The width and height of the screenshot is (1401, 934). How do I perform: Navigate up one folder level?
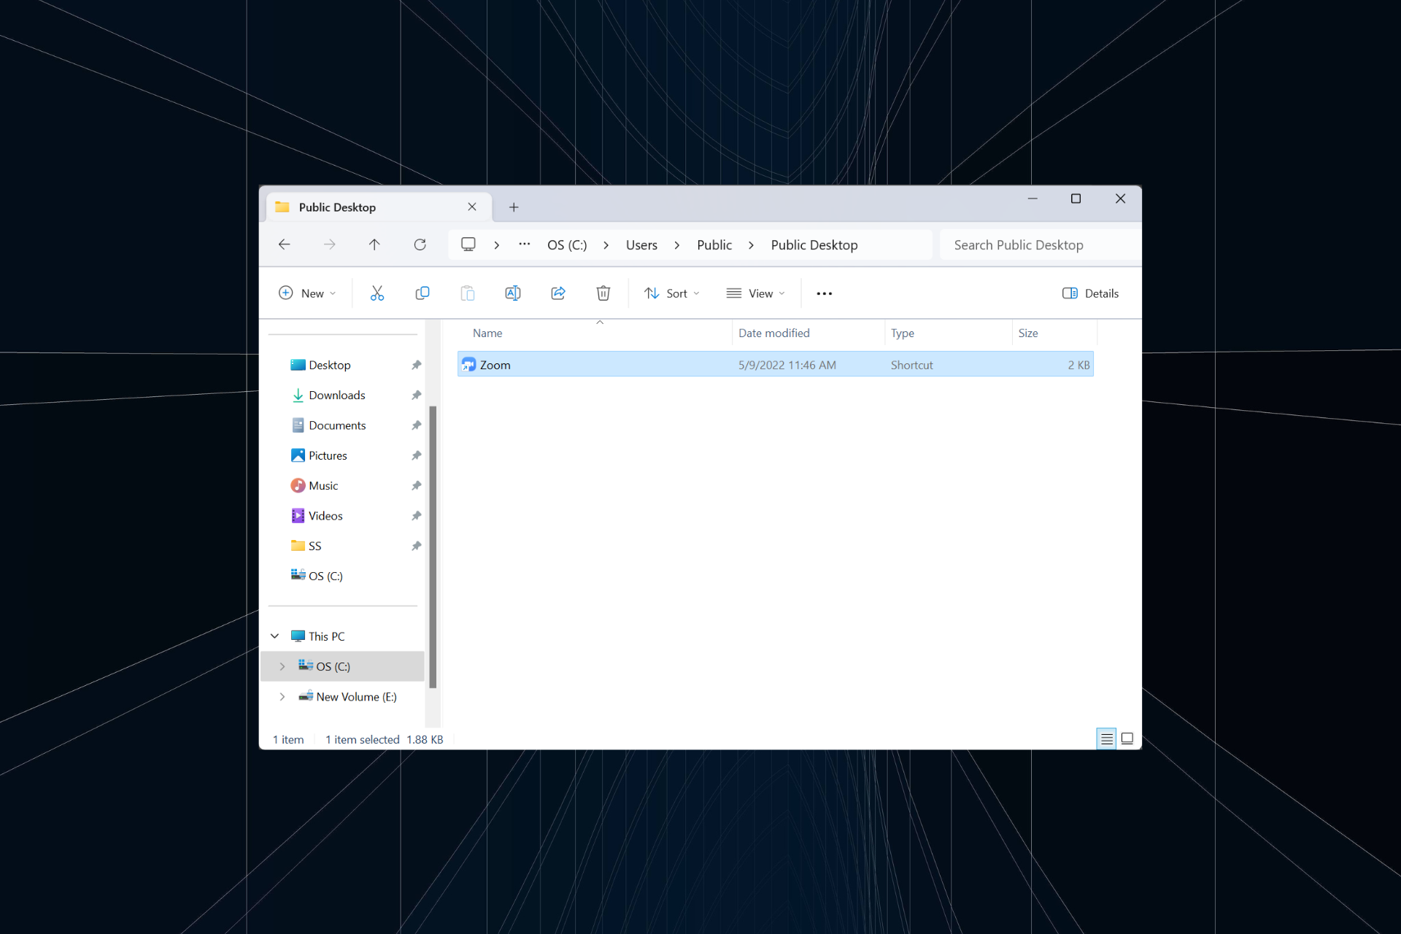click(374, 244)
